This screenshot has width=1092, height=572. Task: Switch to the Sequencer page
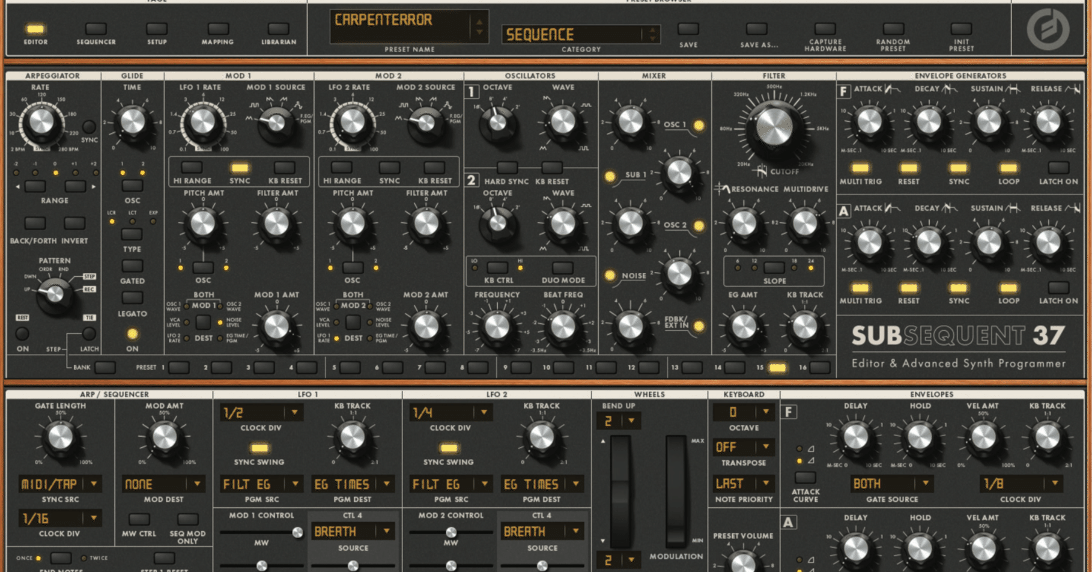96,29
